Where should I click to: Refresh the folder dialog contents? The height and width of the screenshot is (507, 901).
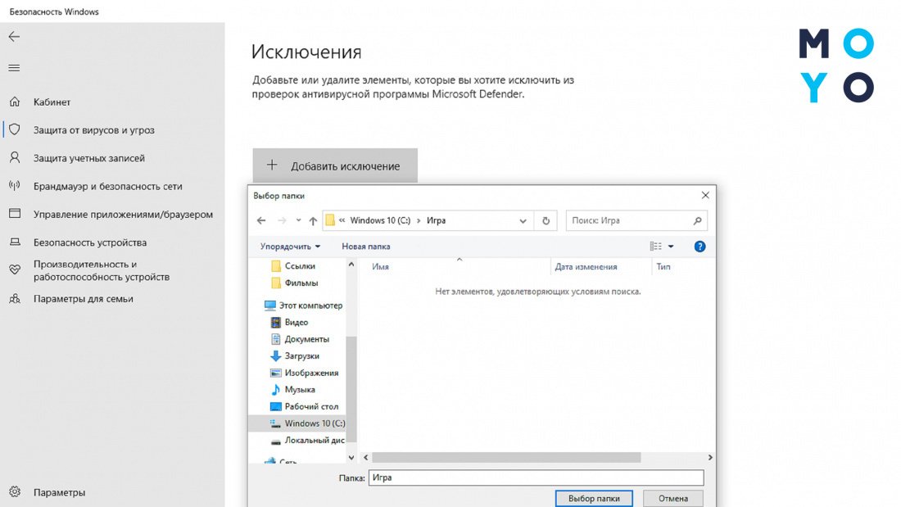[x=546, y=220]
